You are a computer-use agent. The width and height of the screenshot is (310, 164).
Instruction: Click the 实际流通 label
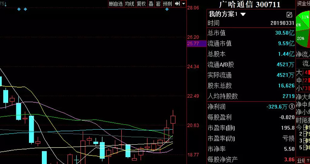(219, 75)
